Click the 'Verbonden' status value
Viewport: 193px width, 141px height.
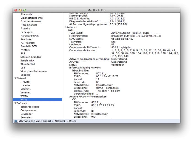point(118,65)
